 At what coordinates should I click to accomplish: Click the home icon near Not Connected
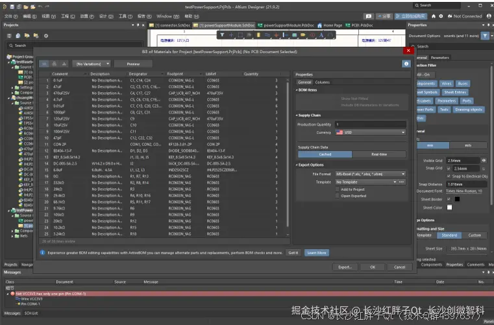tap(434, 16)
